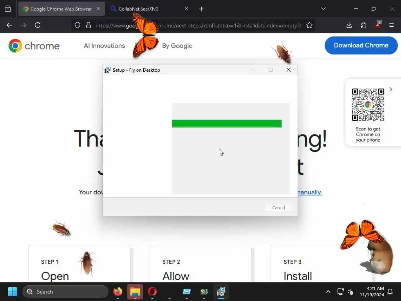
Task: Open the colorful taskbar icon left of setup installer
Action: coord(204,292)
